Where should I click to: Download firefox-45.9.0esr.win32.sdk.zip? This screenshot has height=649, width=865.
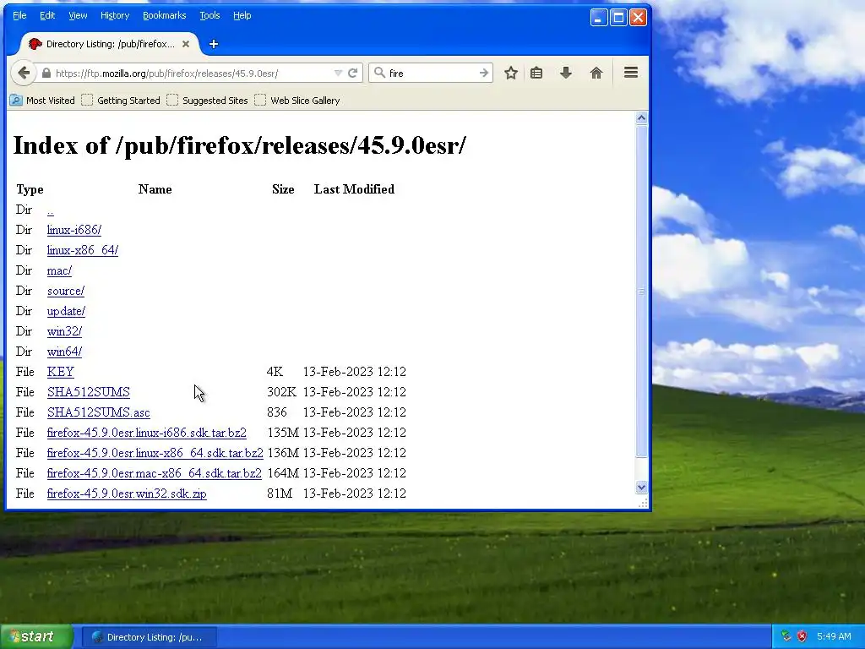tap(127, 494)
